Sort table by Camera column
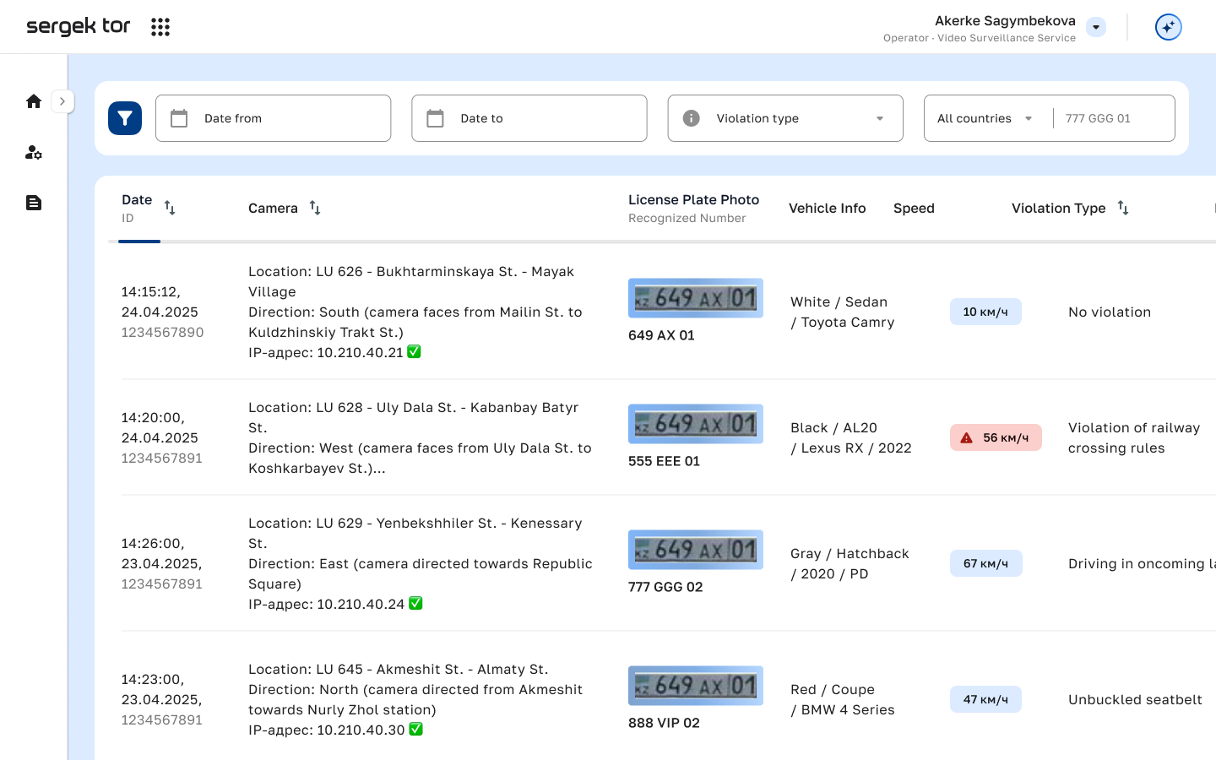Viewport: 1216px width, 760px height. [x=315, y=208]
